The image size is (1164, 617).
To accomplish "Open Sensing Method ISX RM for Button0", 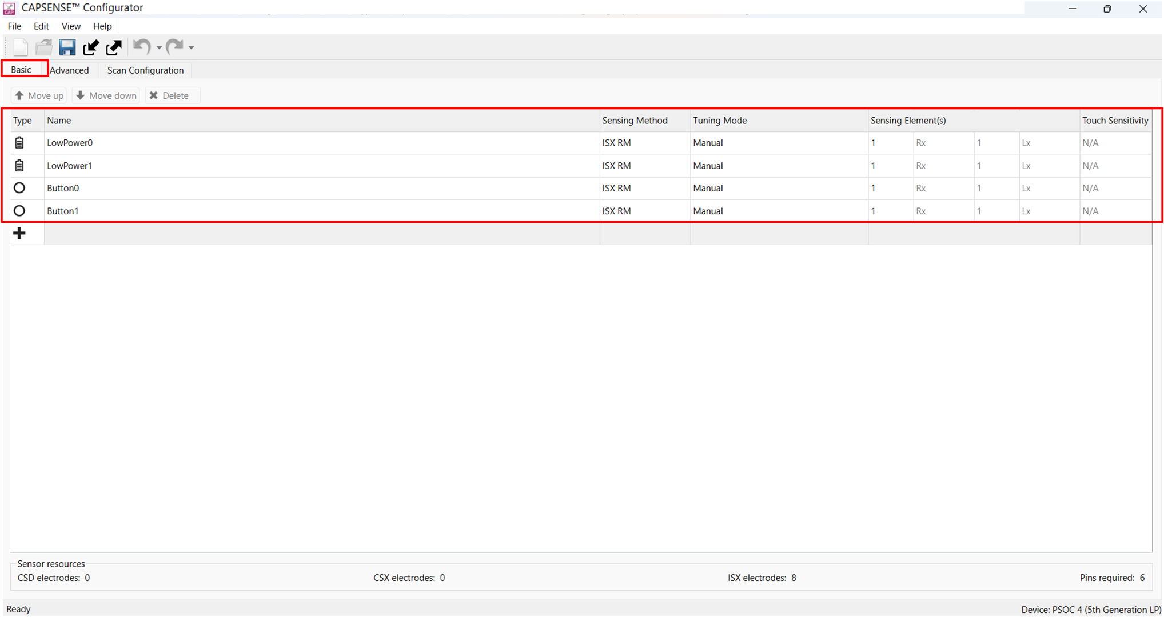I will (645, 188).
